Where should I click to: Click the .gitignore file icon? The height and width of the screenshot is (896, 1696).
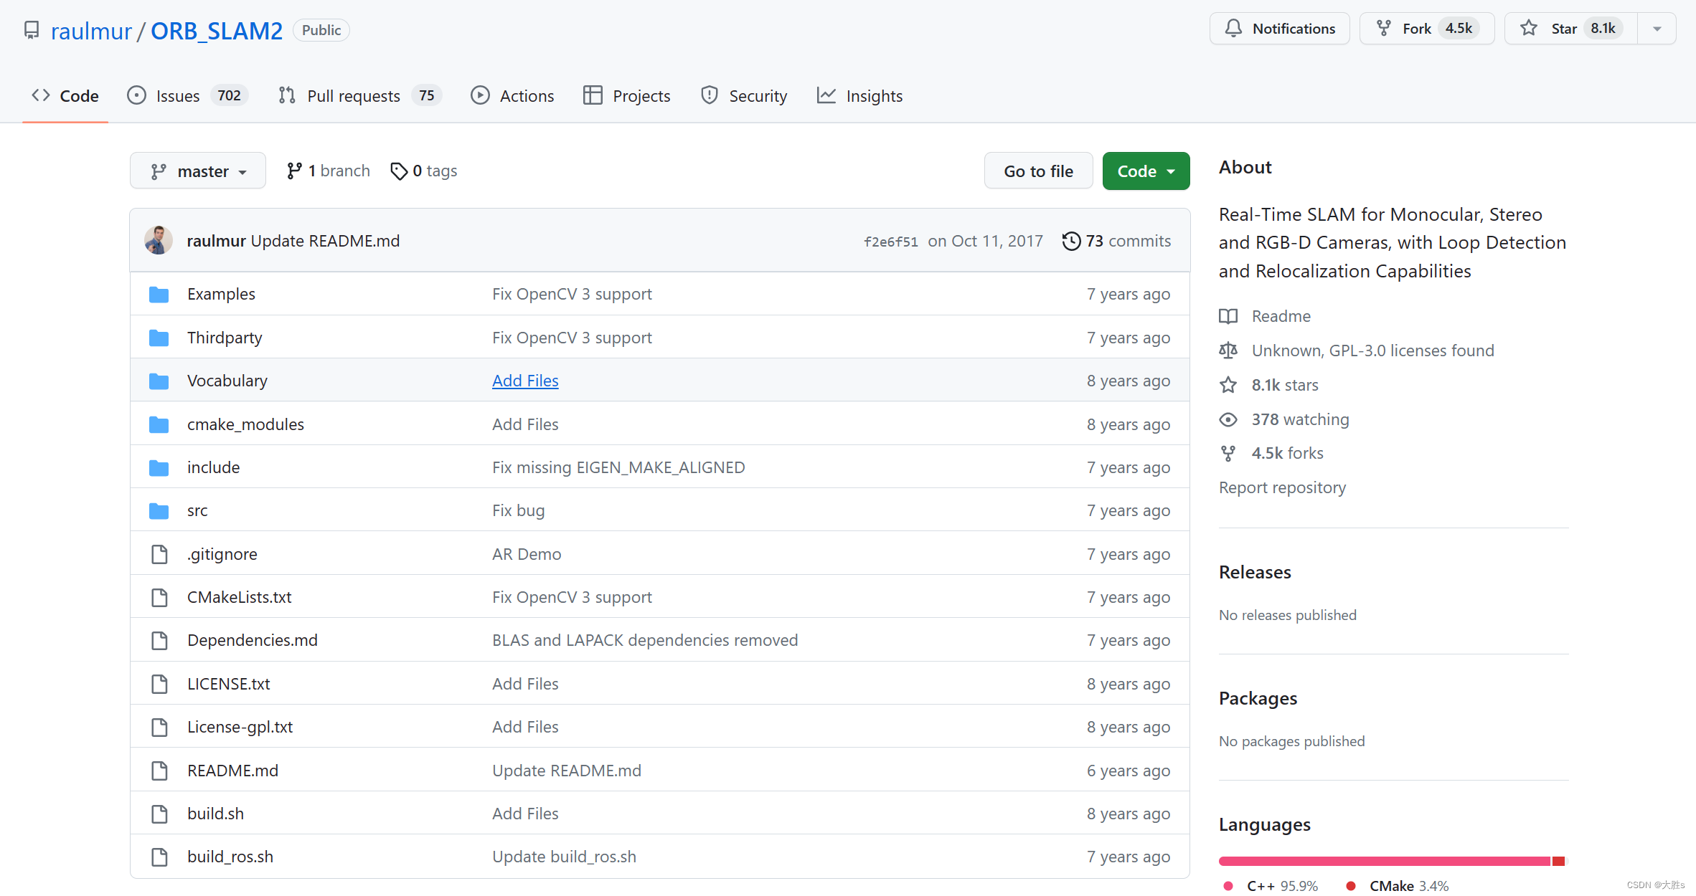click(159, 554)
